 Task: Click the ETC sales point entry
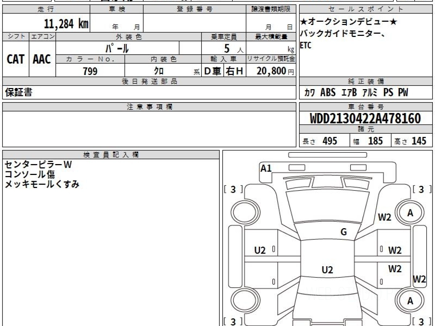pyautogui.click(x=306, y=45)
